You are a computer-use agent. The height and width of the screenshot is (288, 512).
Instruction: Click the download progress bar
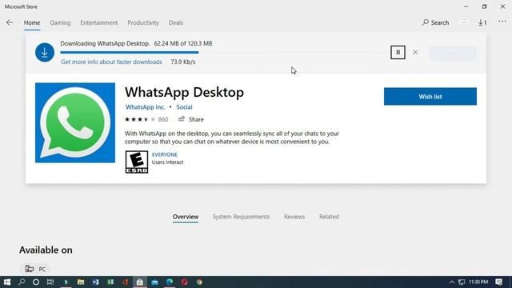pos(222,52)
